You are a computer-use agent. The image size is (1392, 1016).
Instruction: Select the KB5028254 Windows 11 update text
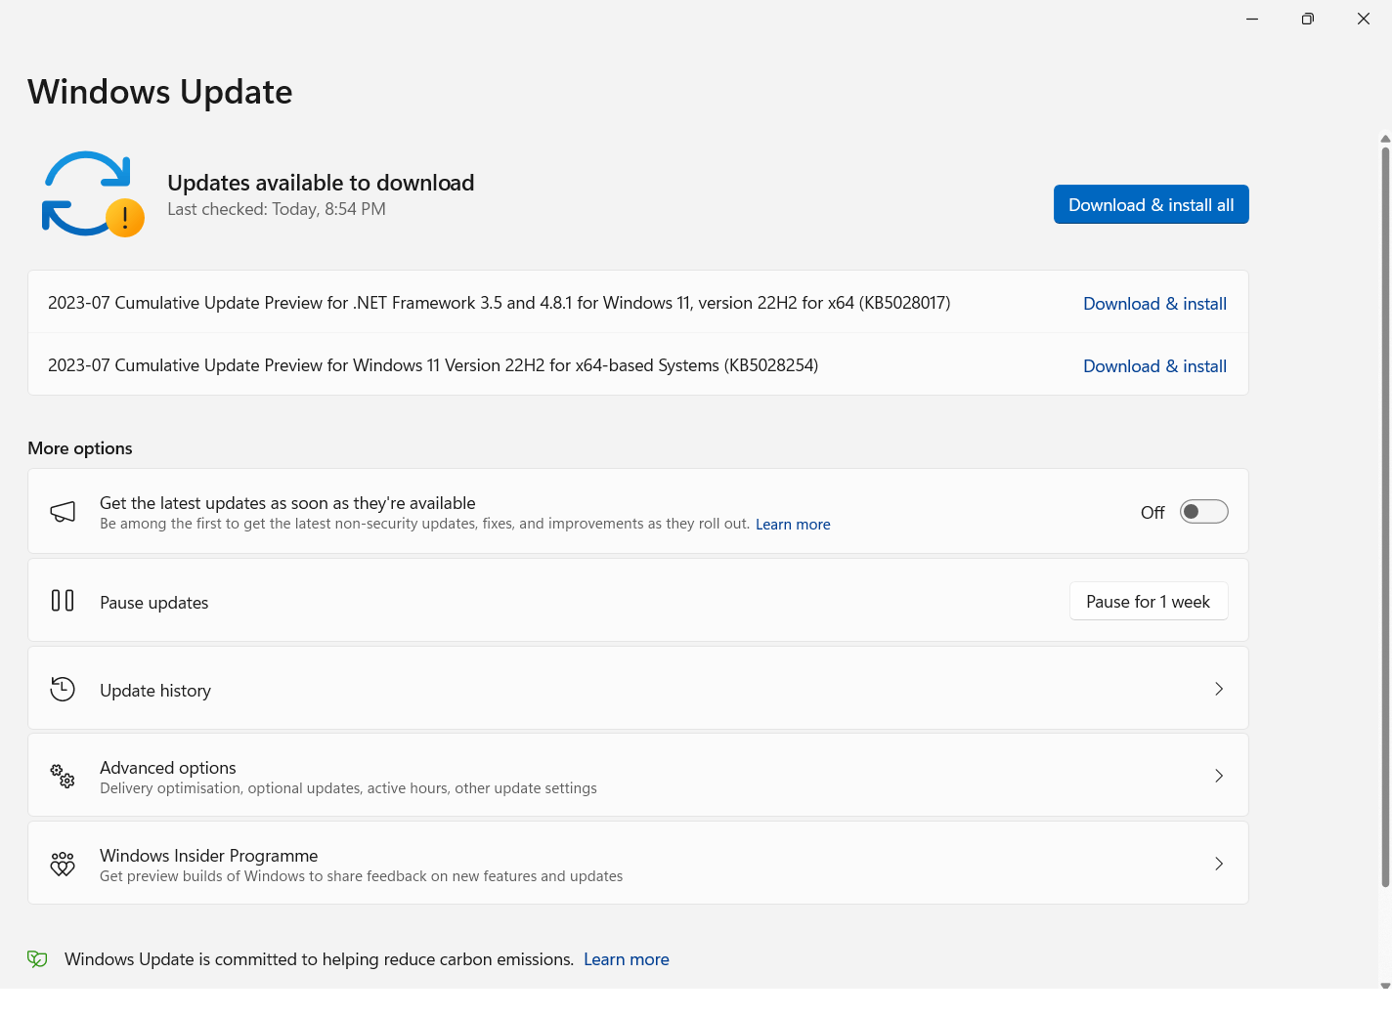point(433,365)
